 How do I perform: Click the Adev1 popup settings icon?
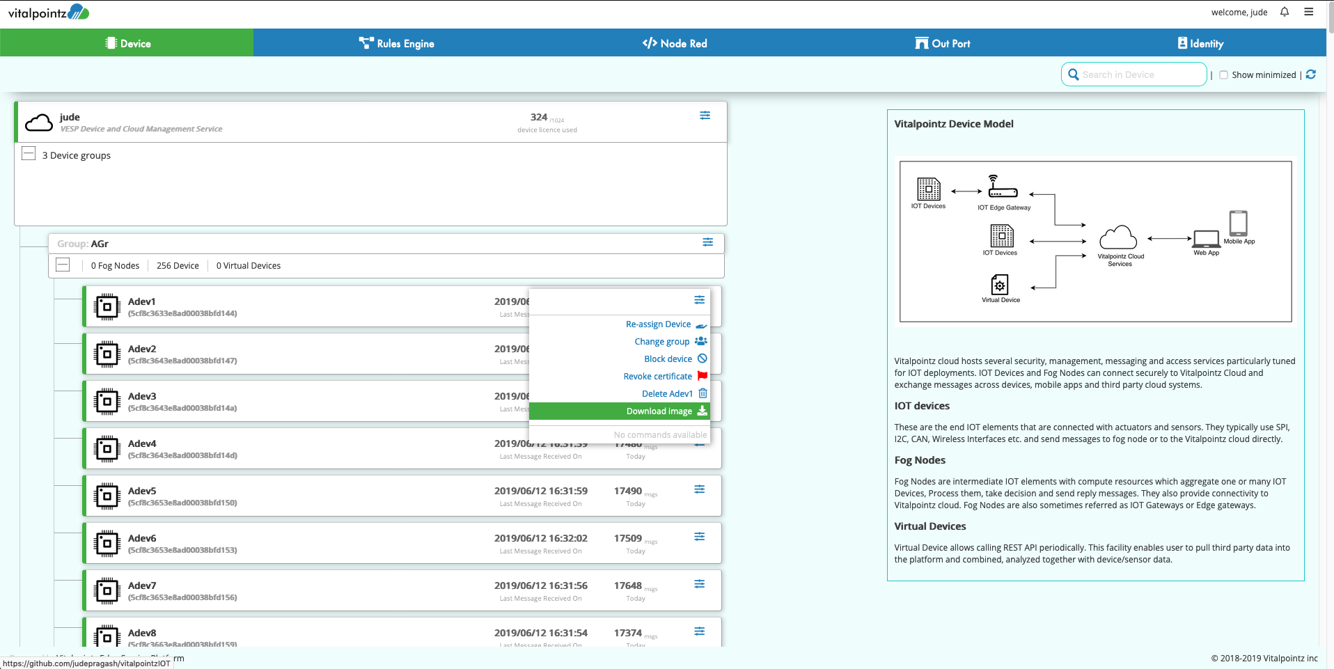(700, 300)
